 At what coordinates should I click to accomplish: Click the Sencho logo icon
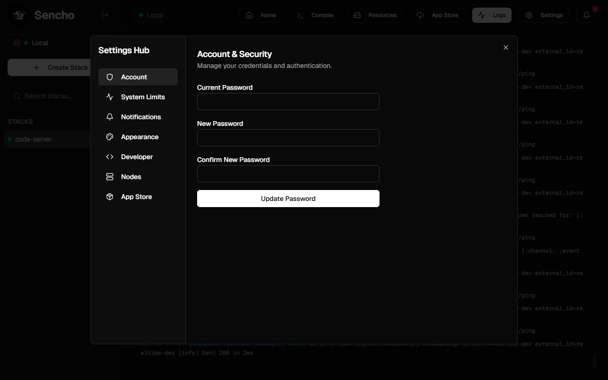click(x=19, y=15)
